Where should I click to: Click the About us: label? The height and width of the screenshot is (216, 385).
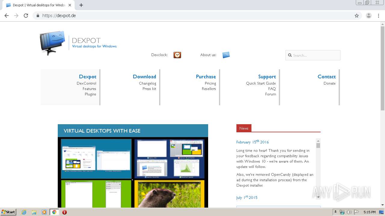click(208, 55)
